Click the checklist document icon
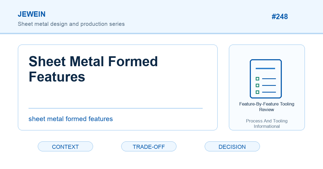Screen dimensions: 323x169 tap(266, 79)
